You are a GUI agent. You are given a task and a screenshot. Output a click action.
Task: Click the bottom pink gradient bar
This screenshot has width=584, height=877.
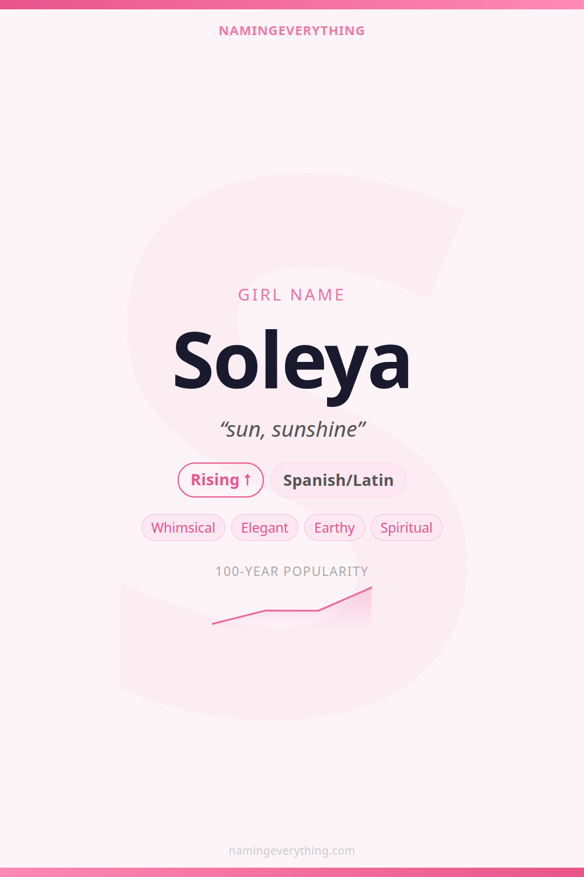(292, 872)
